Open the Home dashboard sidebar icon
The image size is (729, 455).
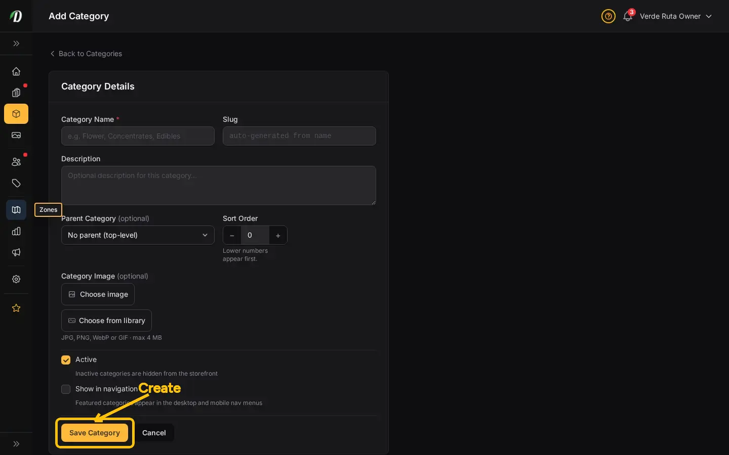[x=16, y=71]
